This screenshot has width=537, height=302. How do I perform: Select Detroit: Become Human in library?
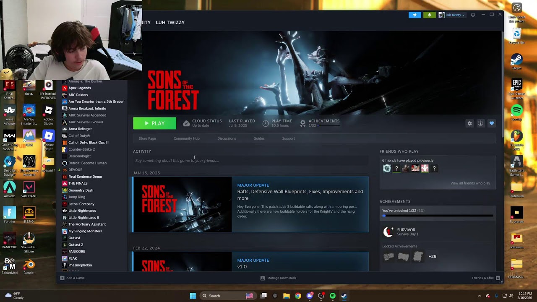coord(87,163)
